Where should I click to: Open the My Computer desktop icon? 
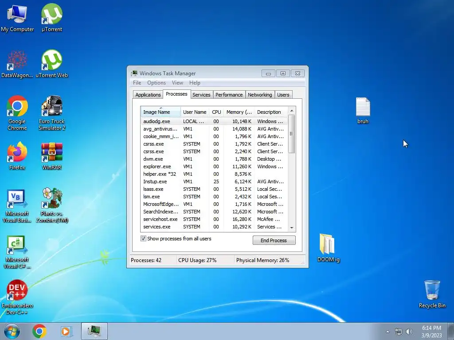pos(17,18)
